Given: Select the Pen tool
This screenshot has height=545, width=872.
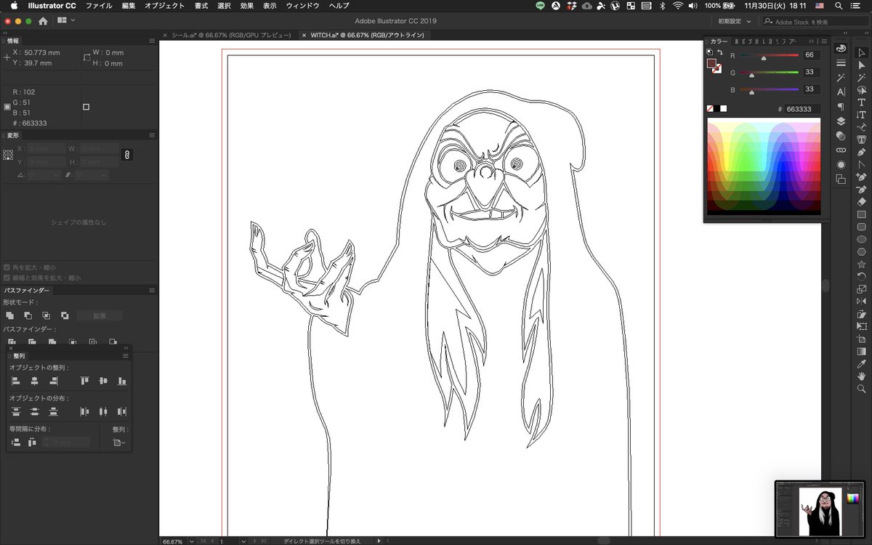Looking at the screenshot, I should coord(861,152).
